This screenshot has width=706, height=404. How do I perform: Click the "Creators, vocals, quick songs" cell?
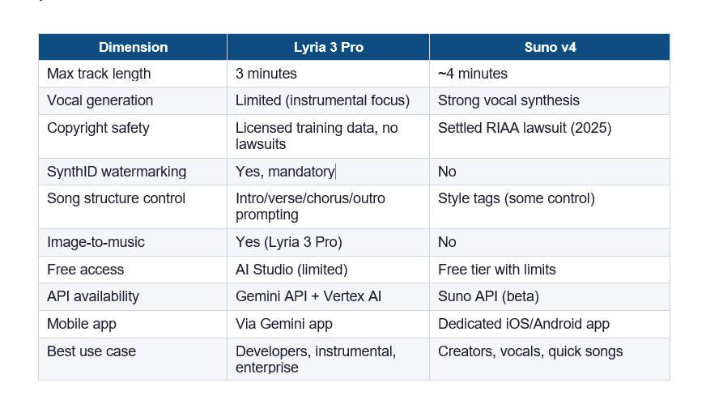pyautogui.click(x=530, y=351)
